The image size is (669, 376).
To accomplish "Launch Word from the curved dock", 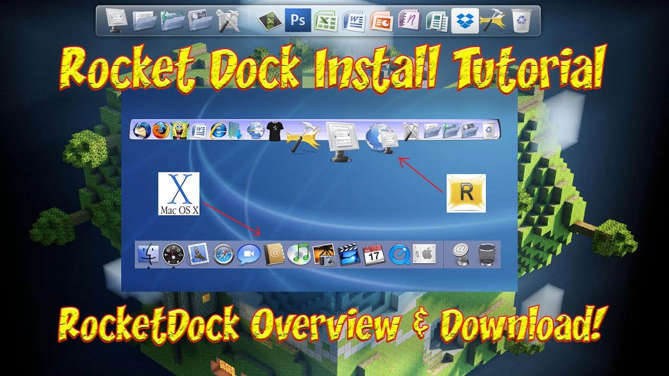I will (199, 131).
